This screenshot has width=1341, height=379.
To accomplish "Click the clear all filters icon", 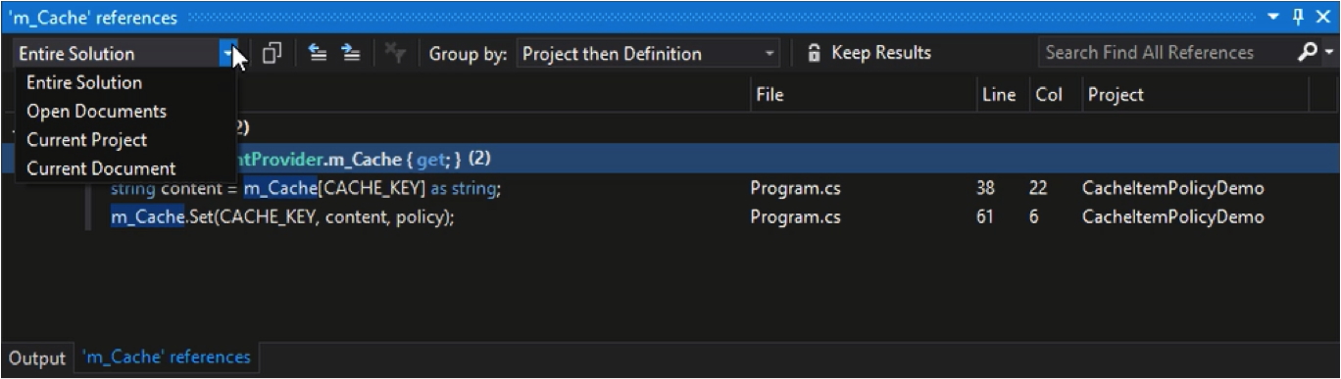I will pyautogui.click(x=396, y=54).
